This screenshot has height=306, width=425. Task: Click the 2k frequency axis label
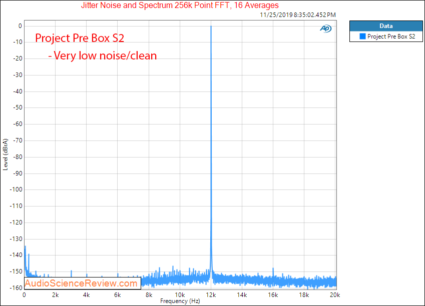coord(55,295)
